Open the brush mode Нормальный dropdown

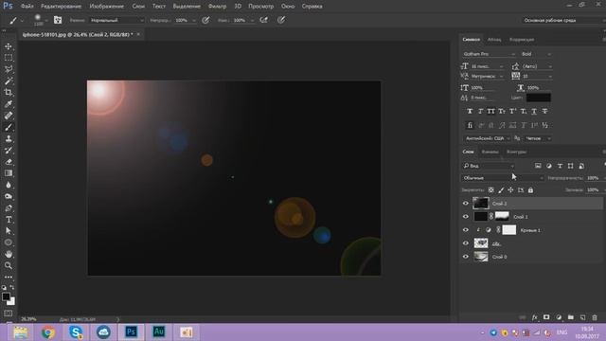pos(116,20)
